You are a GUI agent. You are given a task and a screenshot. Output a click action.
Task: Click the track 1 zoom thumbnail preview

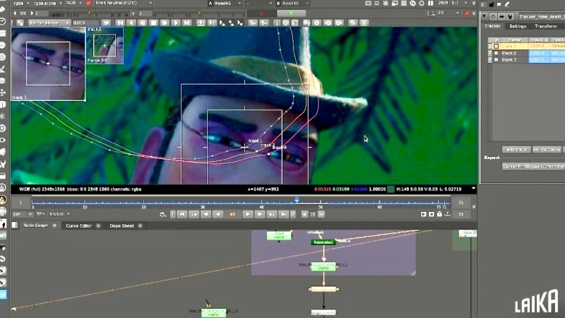[x=48, y=64]
